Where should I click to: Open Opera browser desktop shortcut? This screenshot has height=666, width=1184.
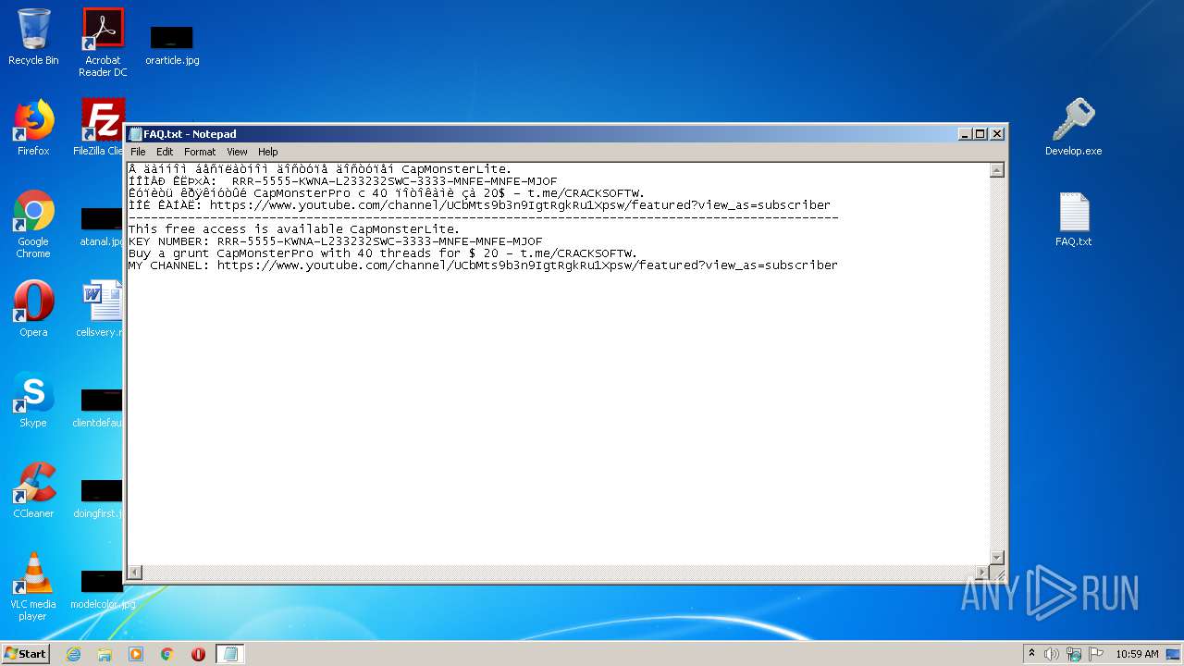point(33,308)
